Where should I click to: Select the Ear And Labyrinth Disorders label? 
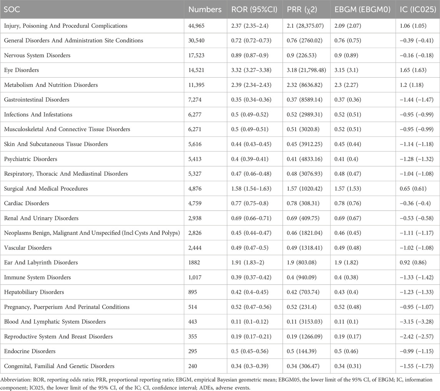click(x=41, y=263)
